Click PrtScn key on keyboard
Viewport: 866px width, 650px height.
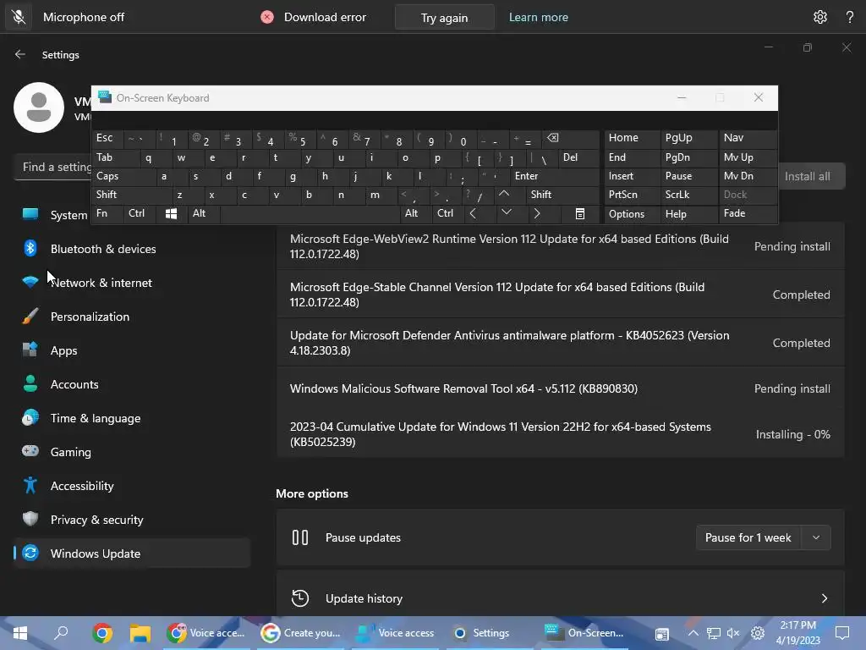pos(631,195)
